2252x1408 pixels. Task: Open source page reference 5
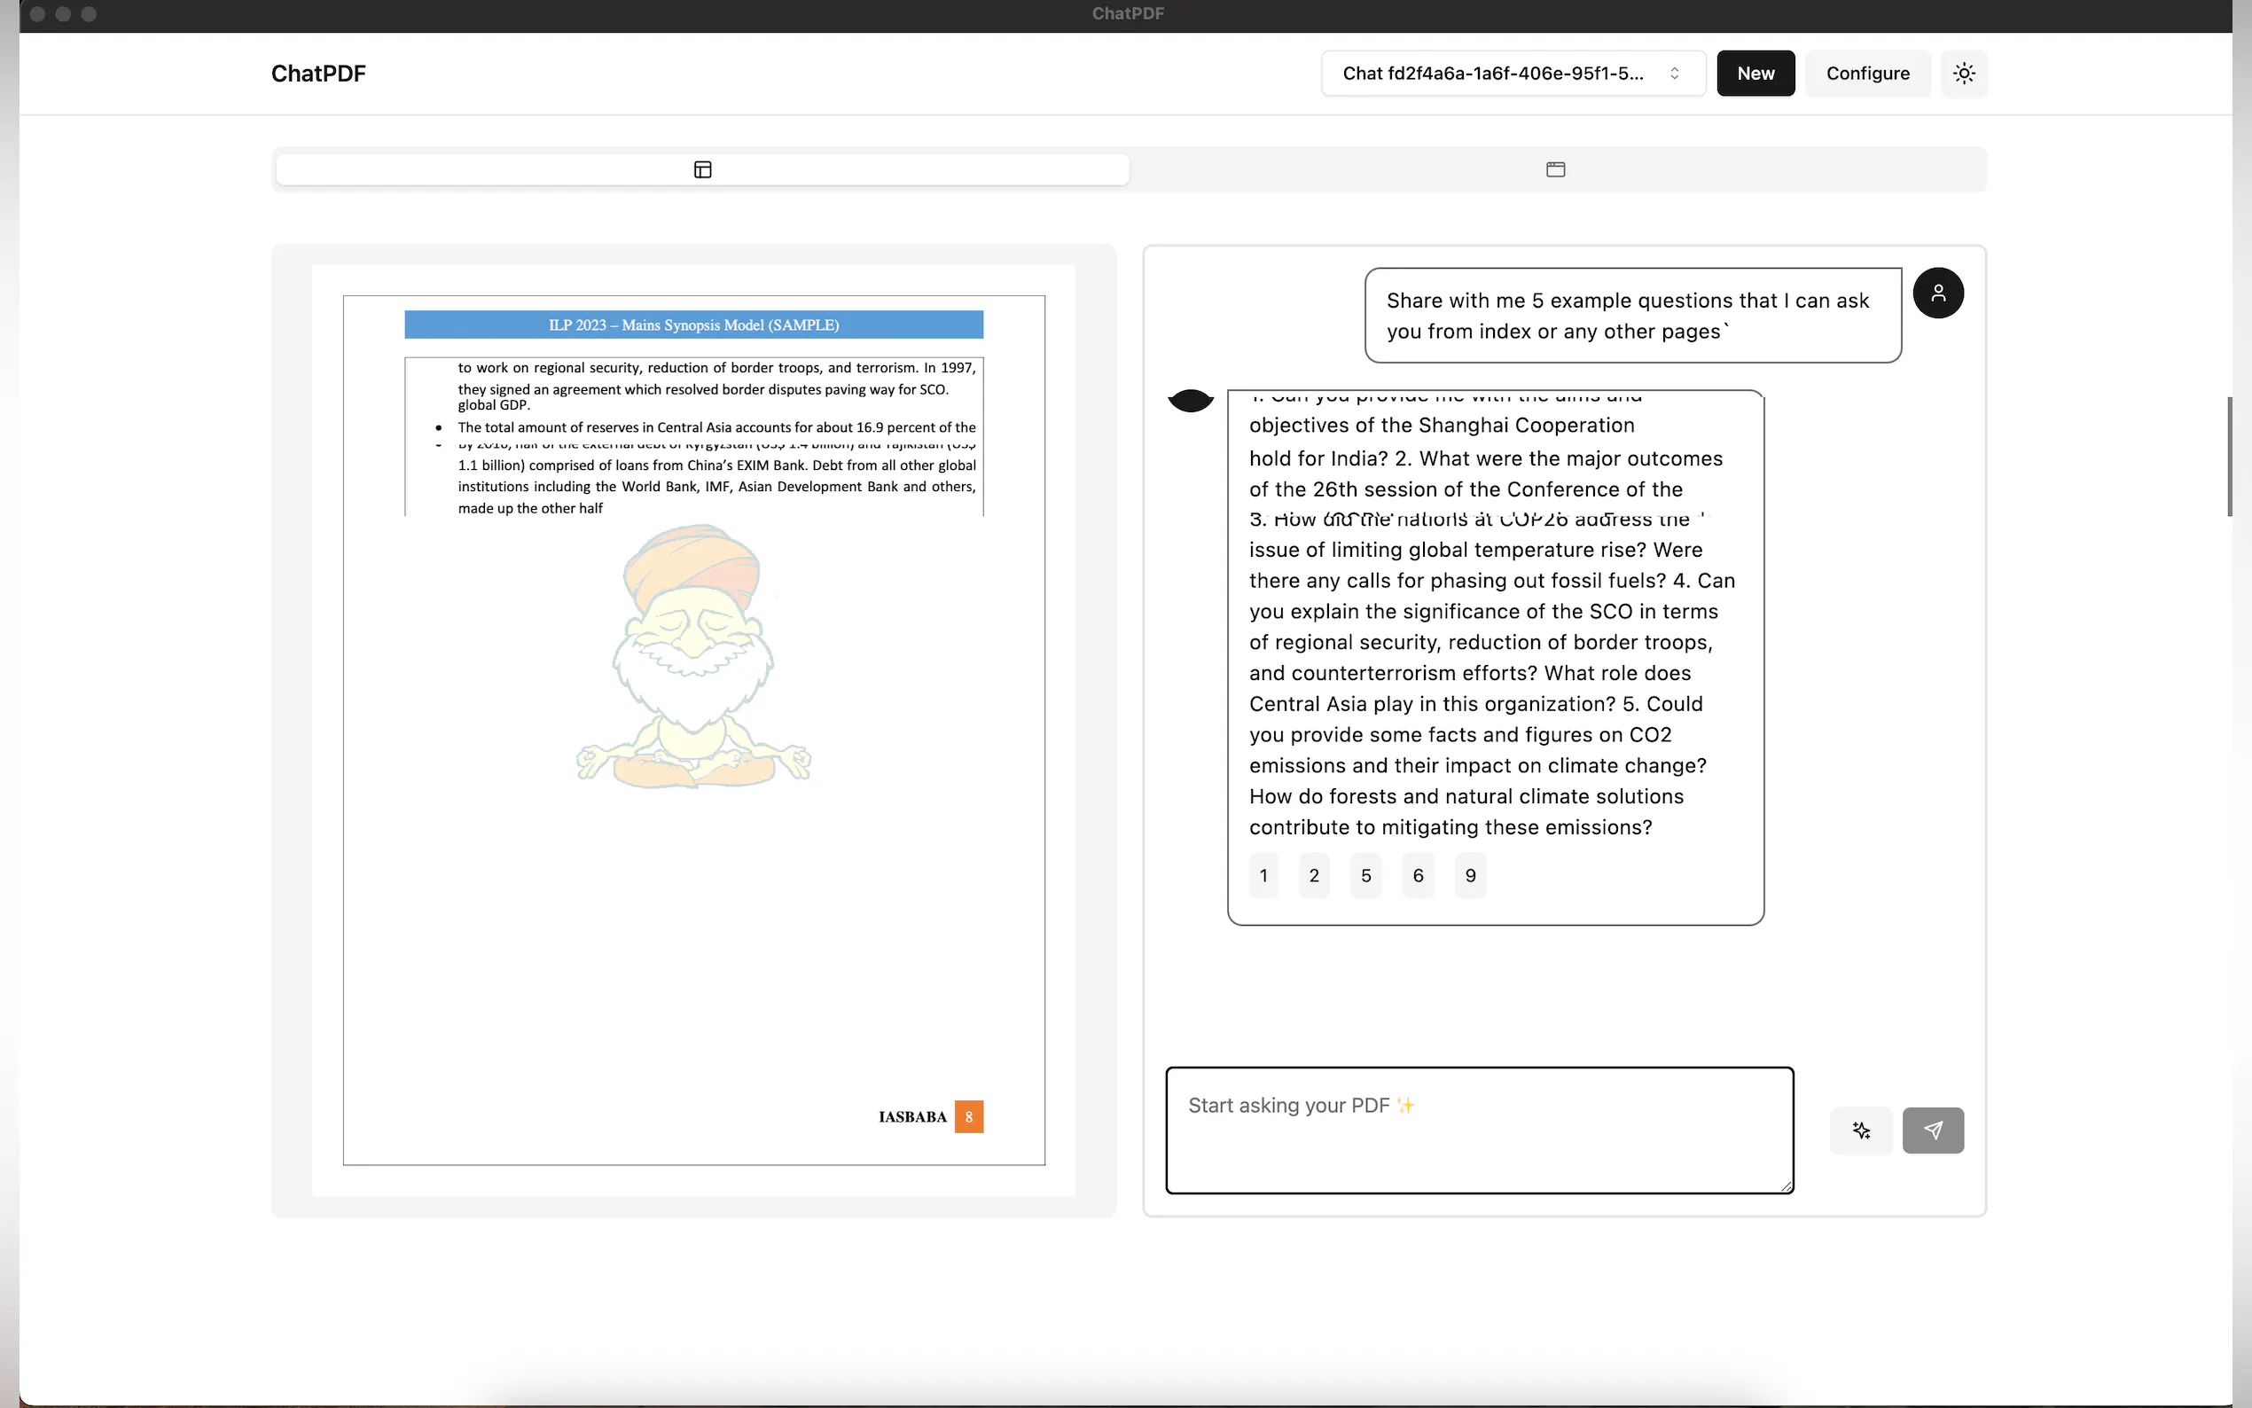pyautogui.click(x=1365, y=875)
